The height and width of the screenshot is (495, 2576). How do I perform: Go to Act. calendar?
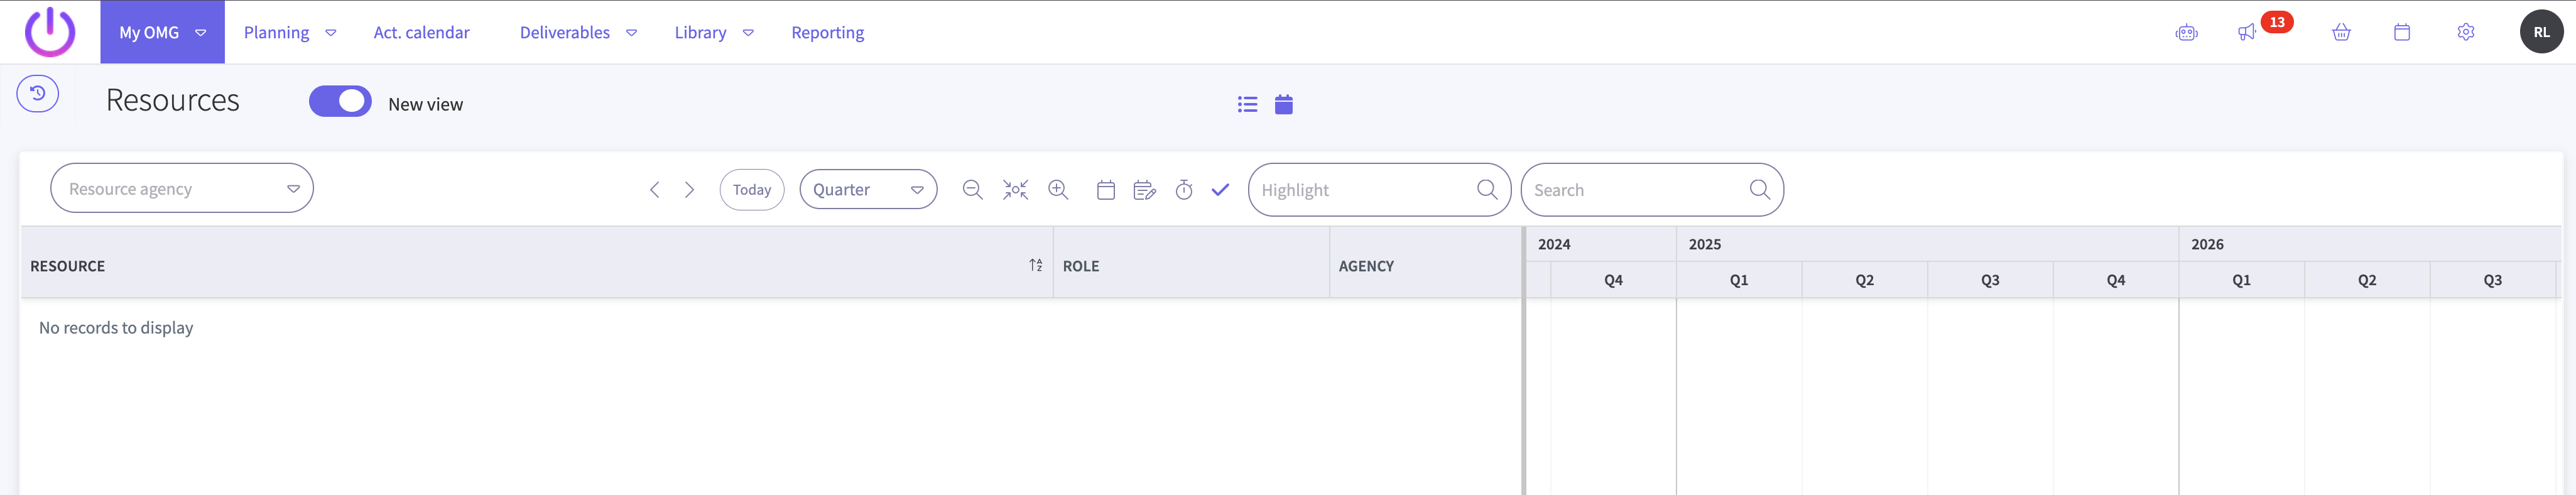pos(421,33)
